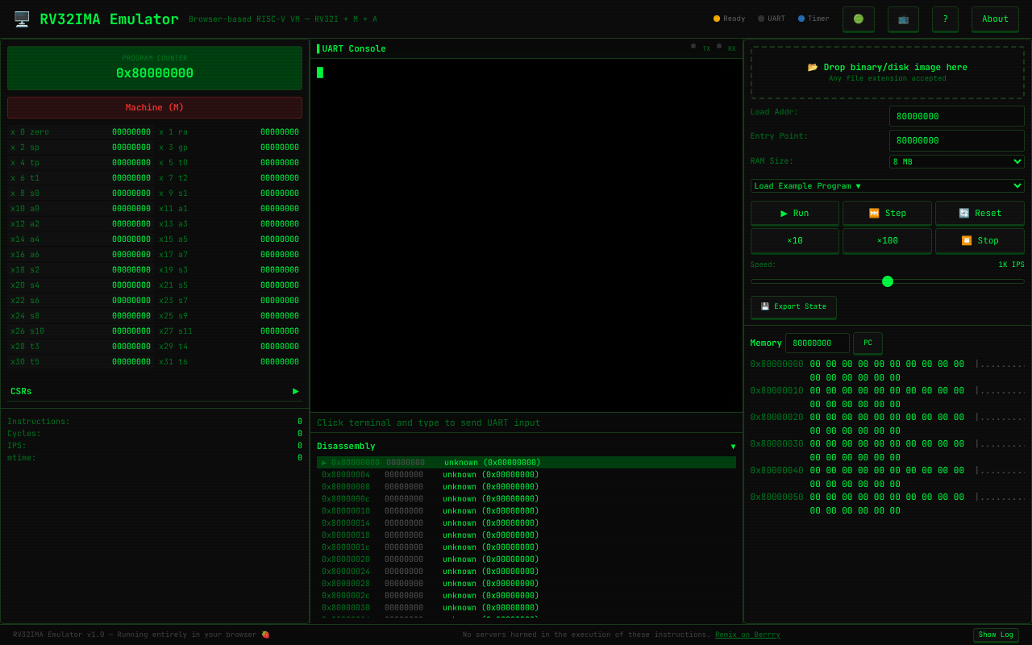
Task: Click the Instructions counter row
Action: click(x=155, y=422)
